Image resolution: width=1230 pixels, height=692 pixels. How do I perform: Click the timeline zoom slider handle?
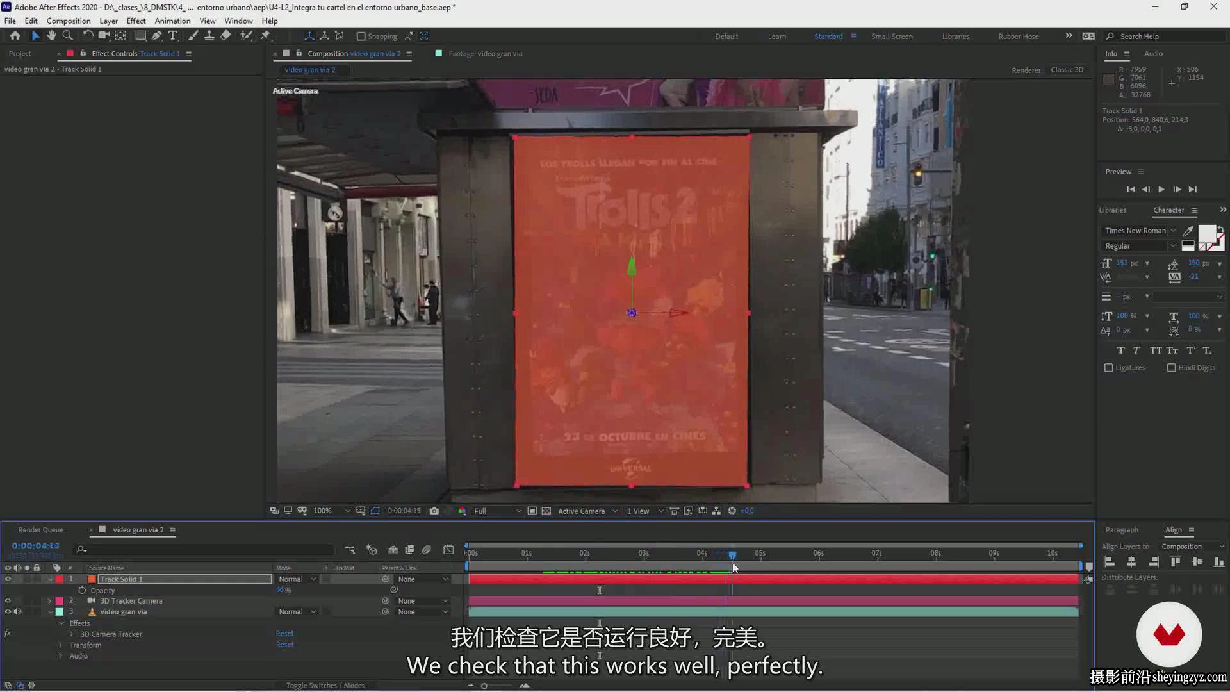pyautogui.click(x=484, y=686)
